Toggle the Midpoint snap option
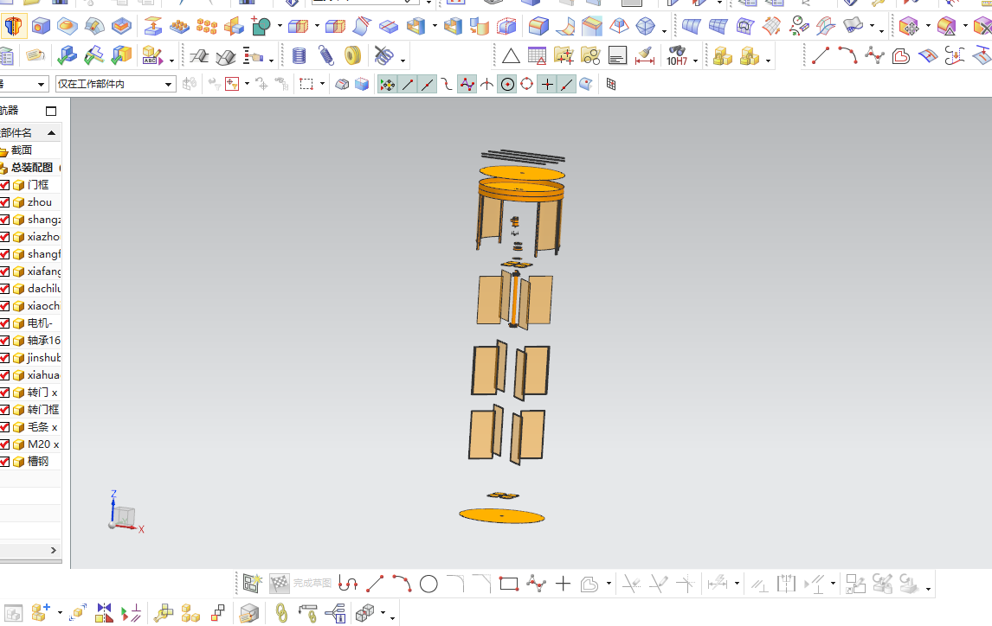The width and height of the screenshot is (992, 626). coord(428,84)
